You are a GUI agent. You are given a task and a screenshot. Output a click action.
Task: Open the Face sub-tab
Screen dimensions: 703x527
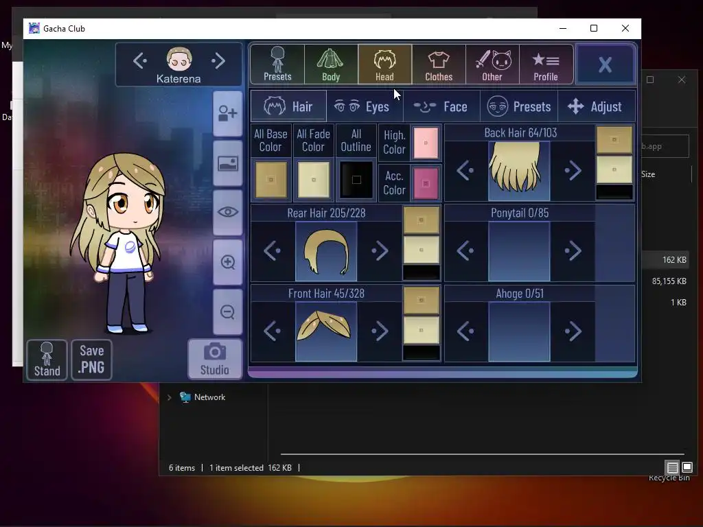tap(441, 106)
